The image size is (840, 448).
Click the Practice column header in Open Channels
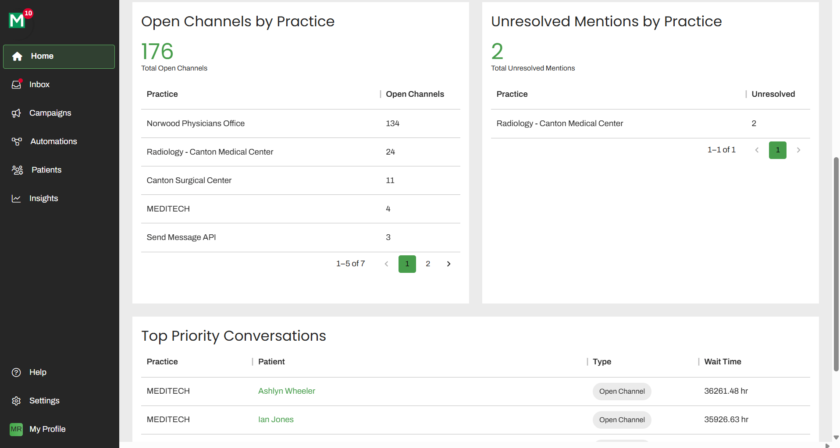(162, 94)
